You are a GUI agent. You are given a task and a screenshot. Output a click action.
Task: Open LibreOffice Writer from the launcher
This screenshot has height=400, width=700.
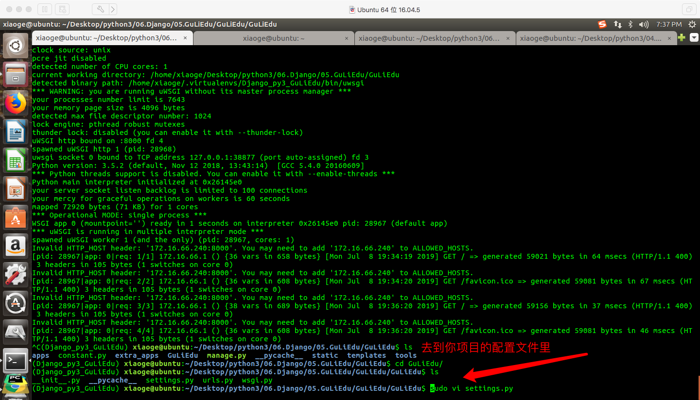click(x=16, y=132)
